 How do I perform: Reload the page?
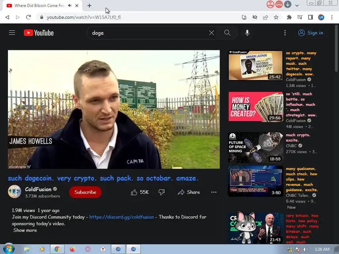click(28, 17)
